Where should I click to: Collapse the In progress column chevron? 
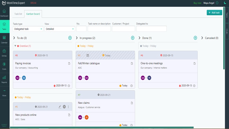(77, 38)
